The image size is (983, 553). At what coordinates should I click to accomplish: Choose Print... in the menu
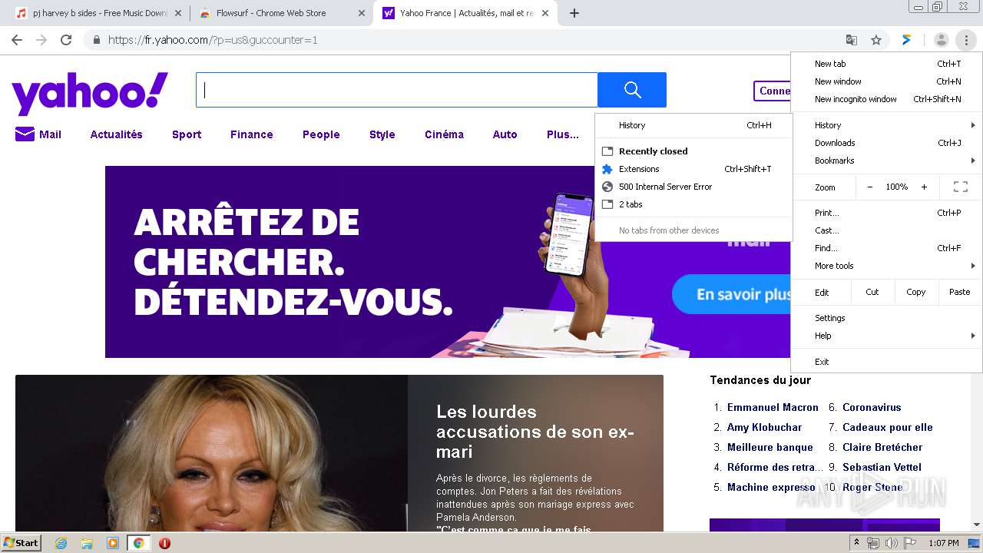(887, 213)
